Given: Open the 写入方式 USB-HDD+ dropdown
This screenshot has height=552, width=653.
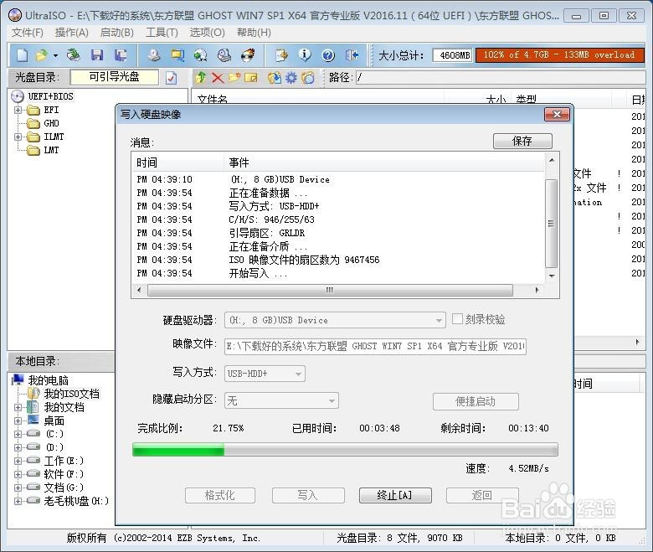Looking at the screenshot, I should coord(298,374).
